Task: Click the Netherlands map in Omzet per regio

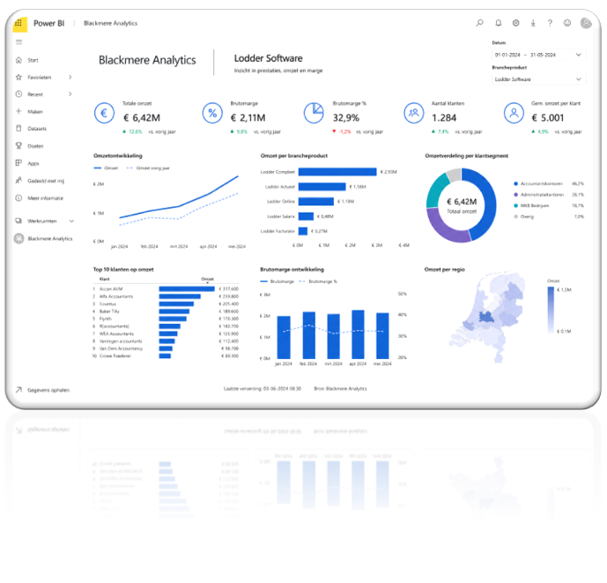Action: click(488, 318)
